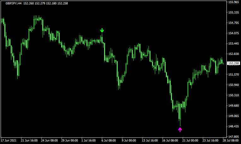Viewport: 241px width, 144px height.
Task: Click the 17 Jun 2021 date label
Action: pyautogui.click(x=9, y=141)
